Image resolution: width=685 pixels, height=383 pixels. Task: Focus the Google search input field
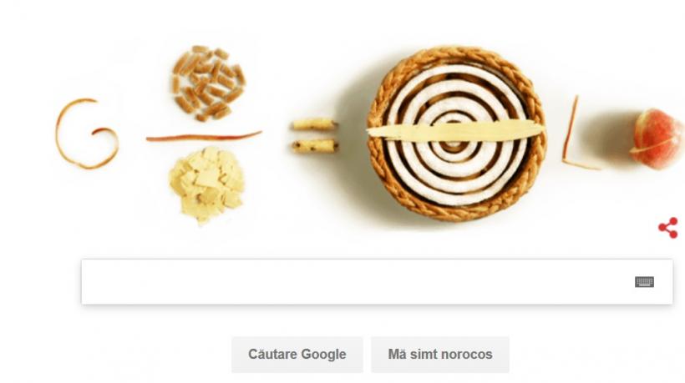pyautogui.click(x=377, y=282)
